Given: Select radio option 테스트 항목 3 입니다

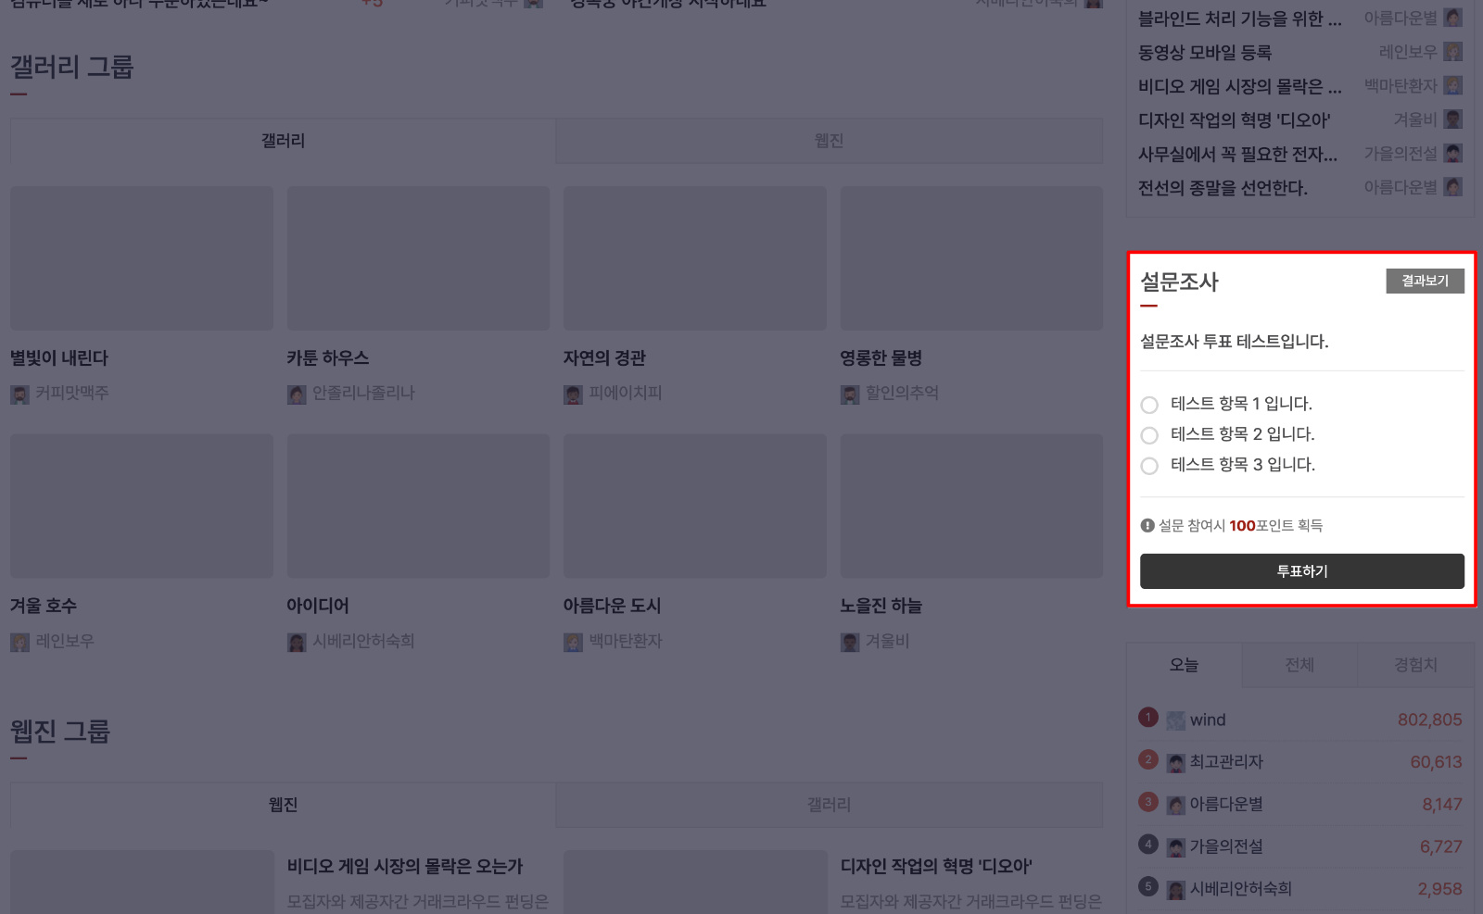Looking at the screenshot, I should (1149, 466).
